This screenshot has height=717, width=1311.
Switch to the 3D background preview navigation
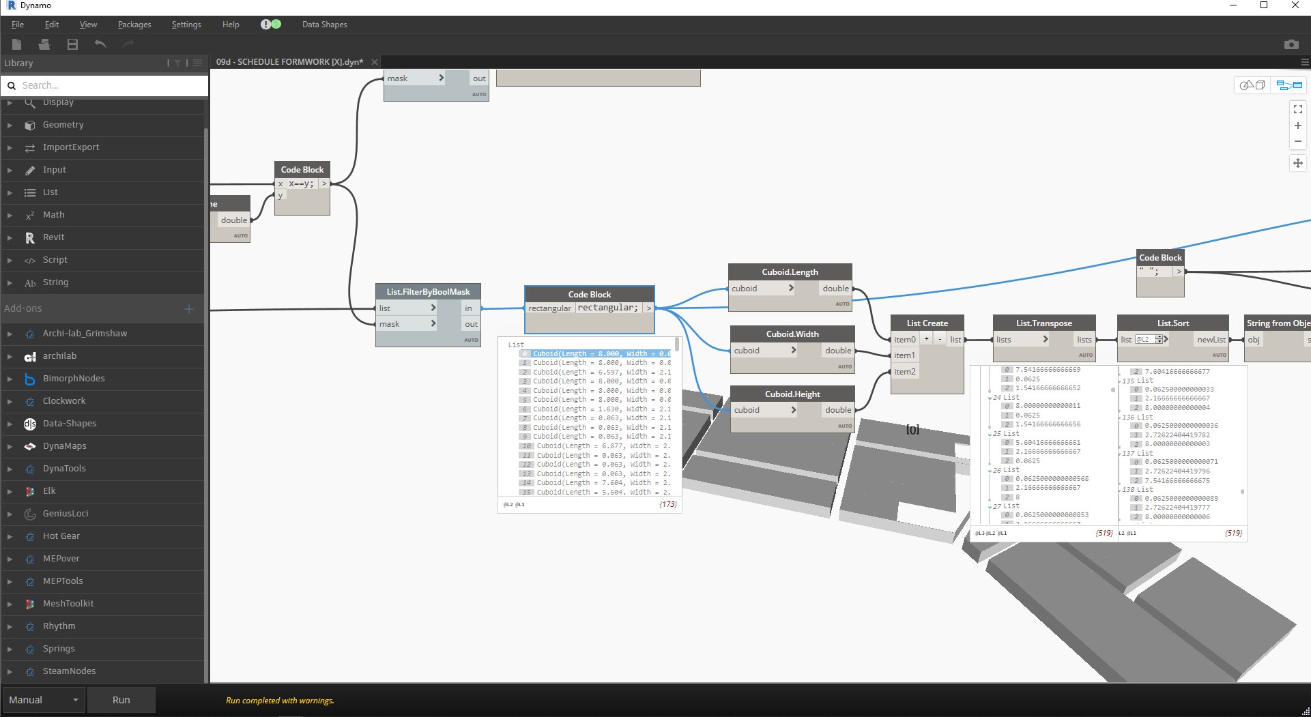pyautogui.click(x=1252, y=85)
